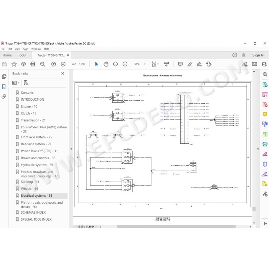Click the Sign In link

(258, 55)
